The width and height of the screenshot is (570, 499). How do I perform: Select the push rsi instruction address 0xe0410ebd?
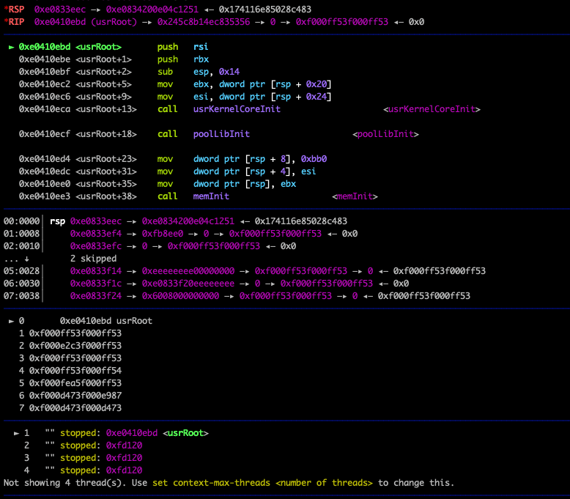44,47
